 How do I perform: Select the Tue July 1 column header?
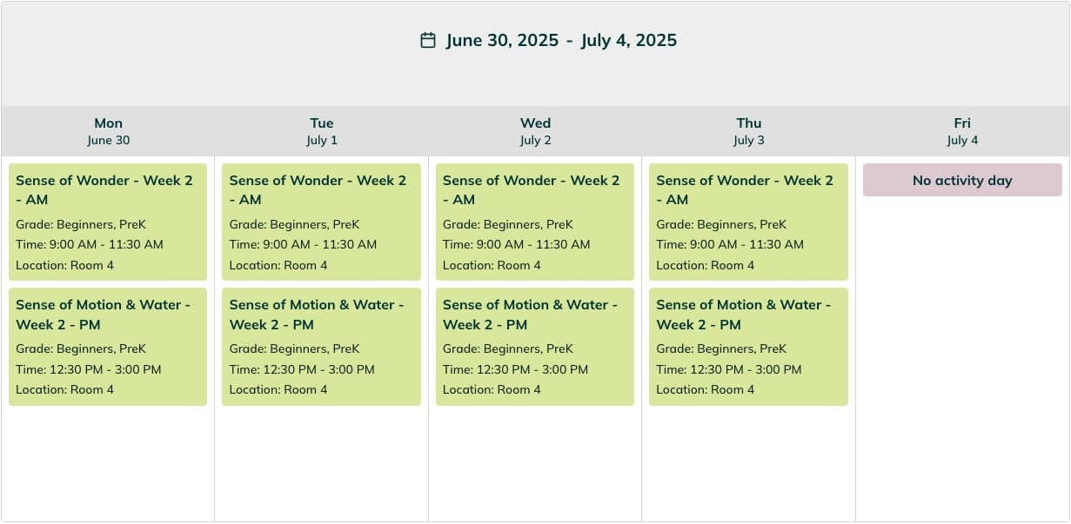tap(322, 131)
